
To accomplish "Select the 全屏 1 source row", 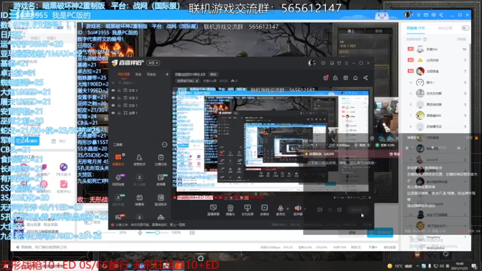I will 140,113.
